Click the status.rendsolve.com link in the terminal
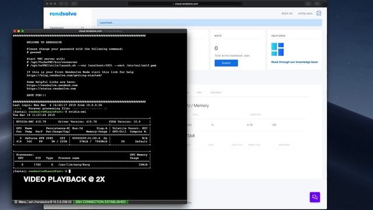The height and width of the screenshot is (210, 373). click(51, 89)
